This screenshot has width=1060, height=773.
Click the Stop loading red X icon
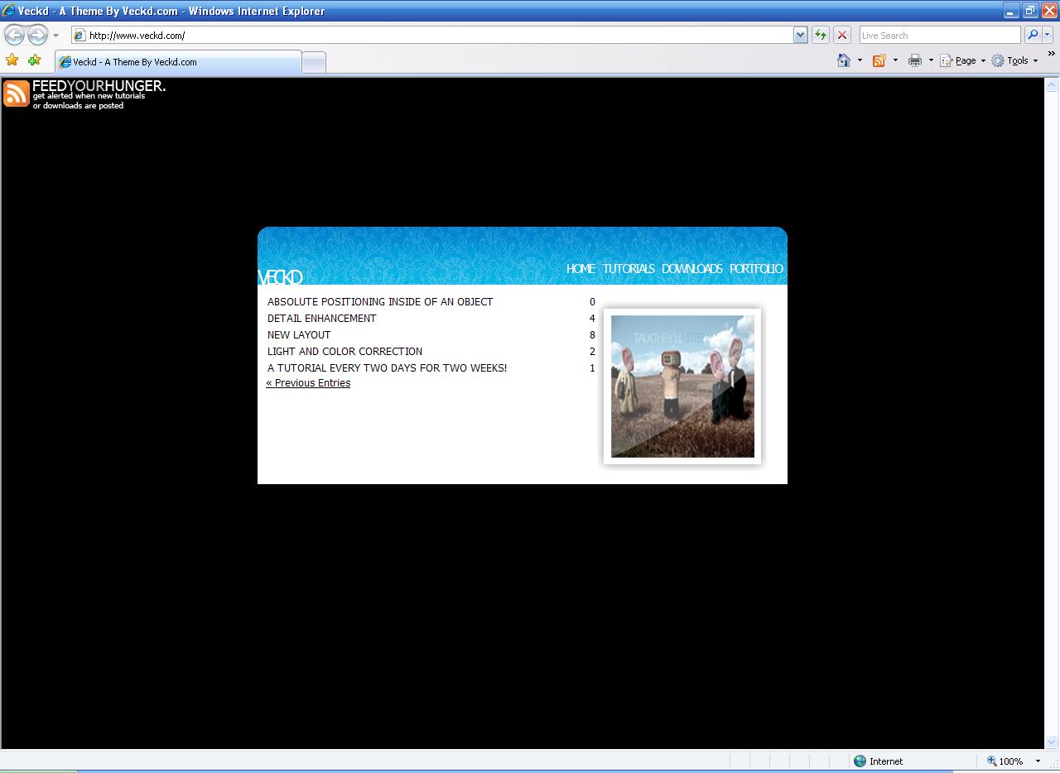click(x=842, y=35)
